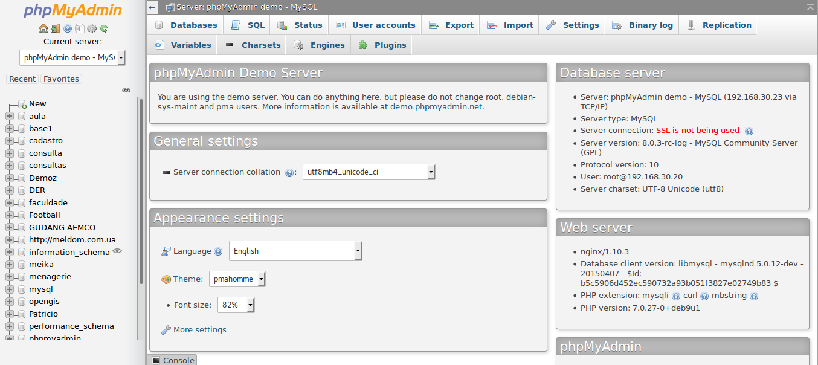The image size is (818, 365).
Task: Open the Import tab
Action: [x=510, y=25]
